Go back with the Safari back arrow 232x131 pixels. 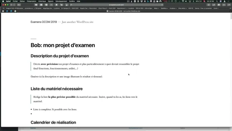(11, 5)
